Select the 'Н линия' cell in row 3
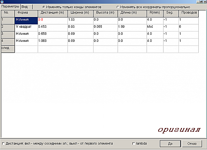This screenshot has height=150, width=207. coord(26,35)
